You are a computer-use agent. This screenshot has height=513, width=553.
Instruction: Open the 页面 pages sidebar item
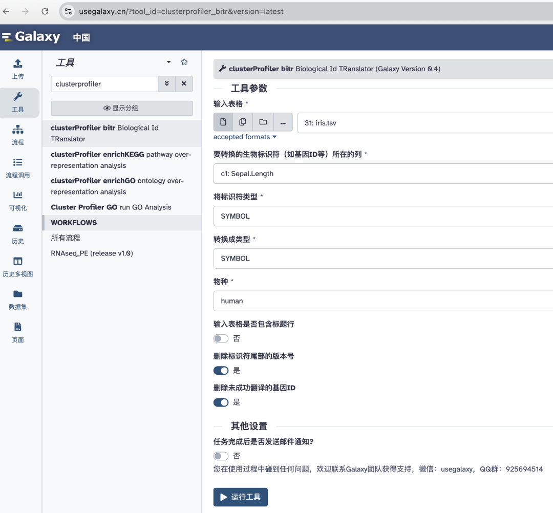pyautogui.click(x=17, y=333)
